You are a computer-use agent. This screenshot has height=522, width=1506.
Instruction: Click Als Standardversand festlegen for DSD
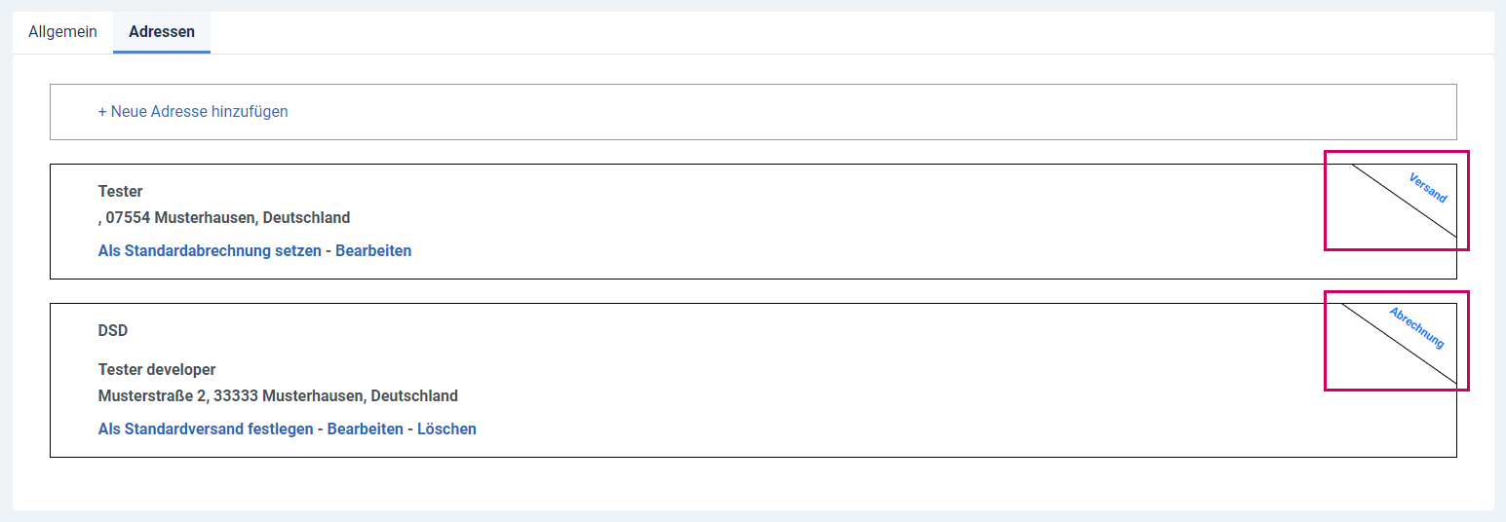[206, 429]
